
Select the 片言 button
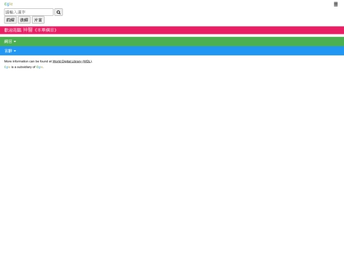tap(38, 20)
